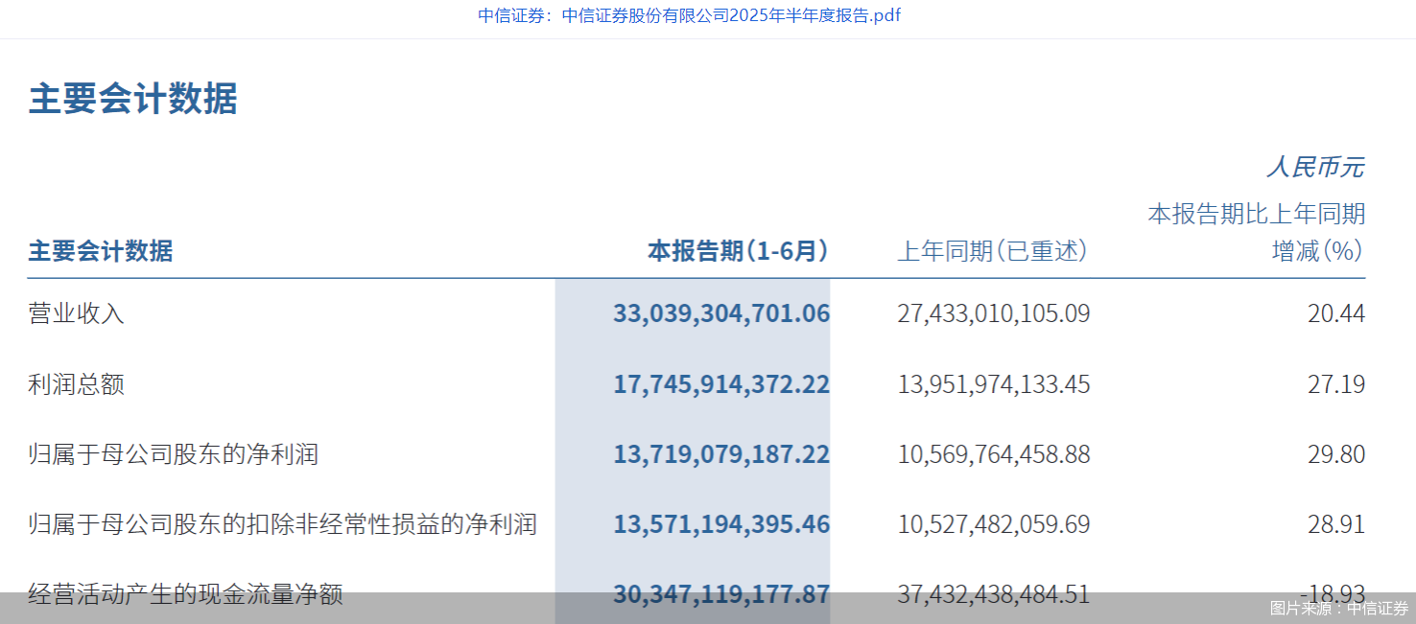Click the value 27,433,010,105.09

(993, 312)
